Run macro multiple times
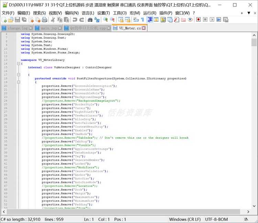Image resolution: width=258 pixels, height=223 pixels. point(219,20)
